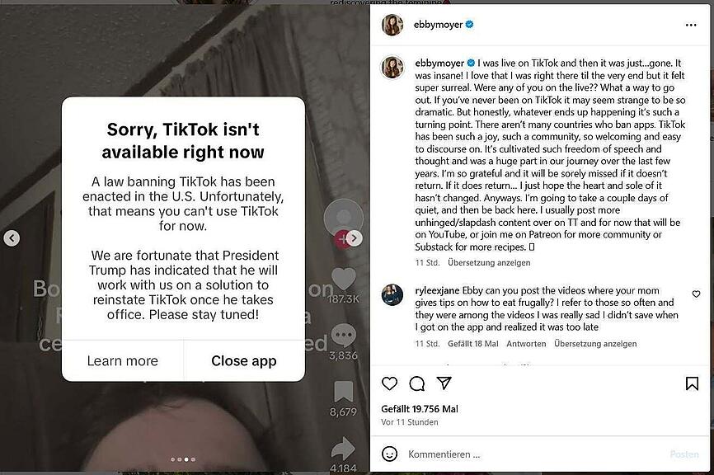Like ryleexjane's comment with small heart
The image size is (714, 475).
[x=696, y=294]
